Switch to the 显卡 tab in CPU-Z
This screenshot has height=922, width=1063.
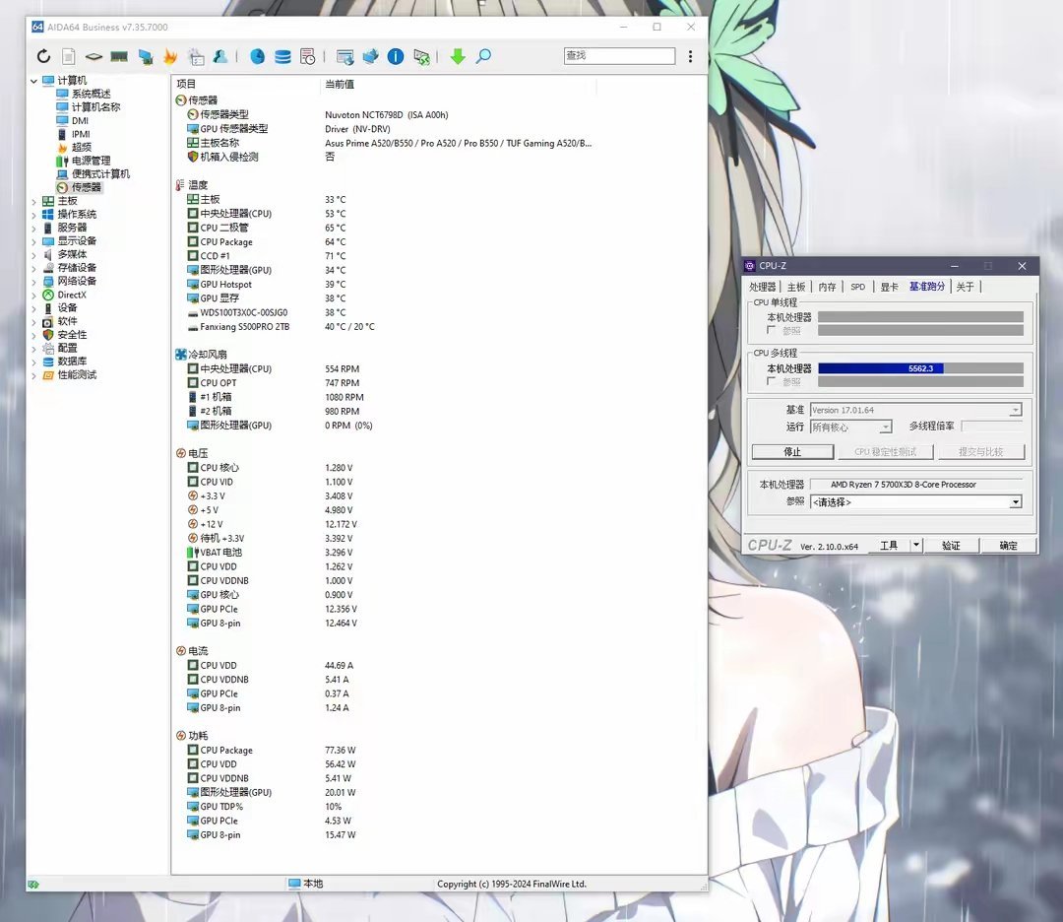click(890, 287)
